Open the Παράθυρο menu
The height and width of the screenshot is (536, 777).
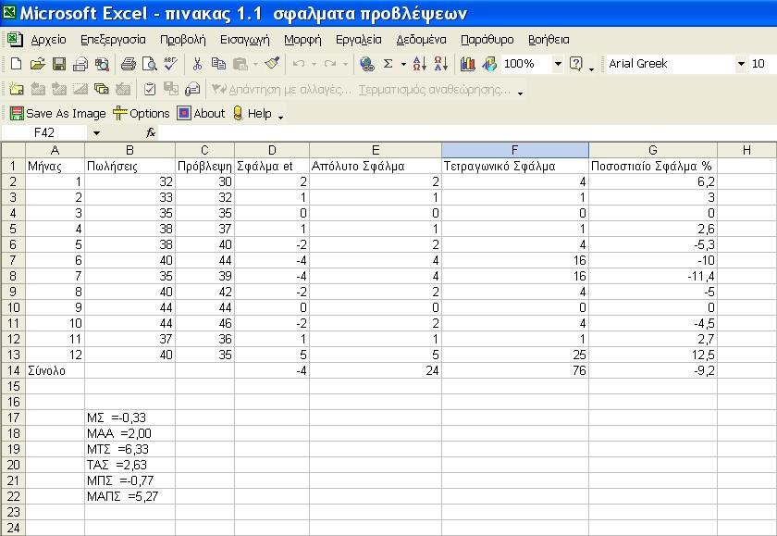pyautogui.click(x=487, y=39)
